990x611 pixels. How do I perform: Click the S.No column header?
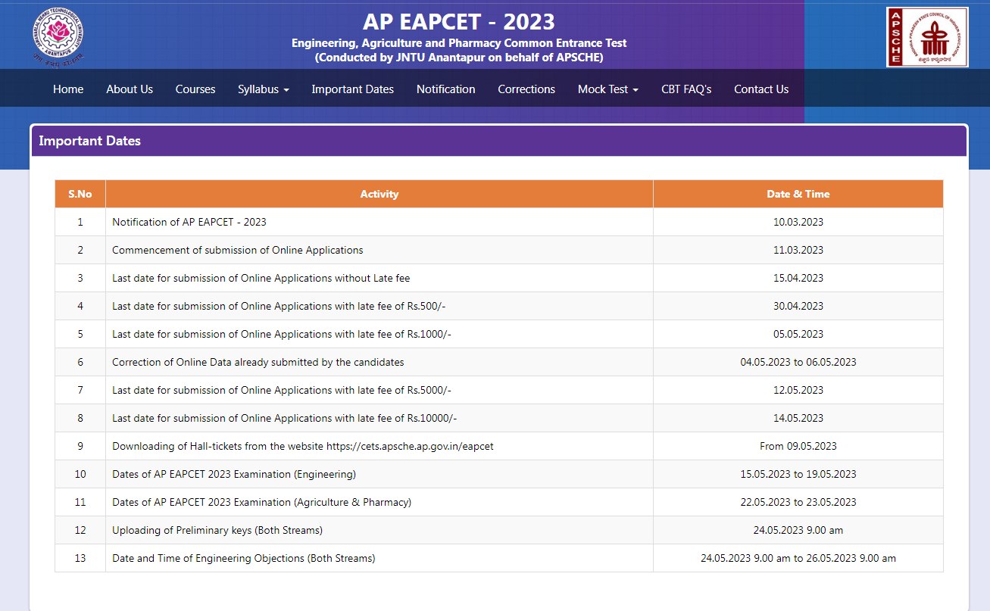(x=80, y=194)
